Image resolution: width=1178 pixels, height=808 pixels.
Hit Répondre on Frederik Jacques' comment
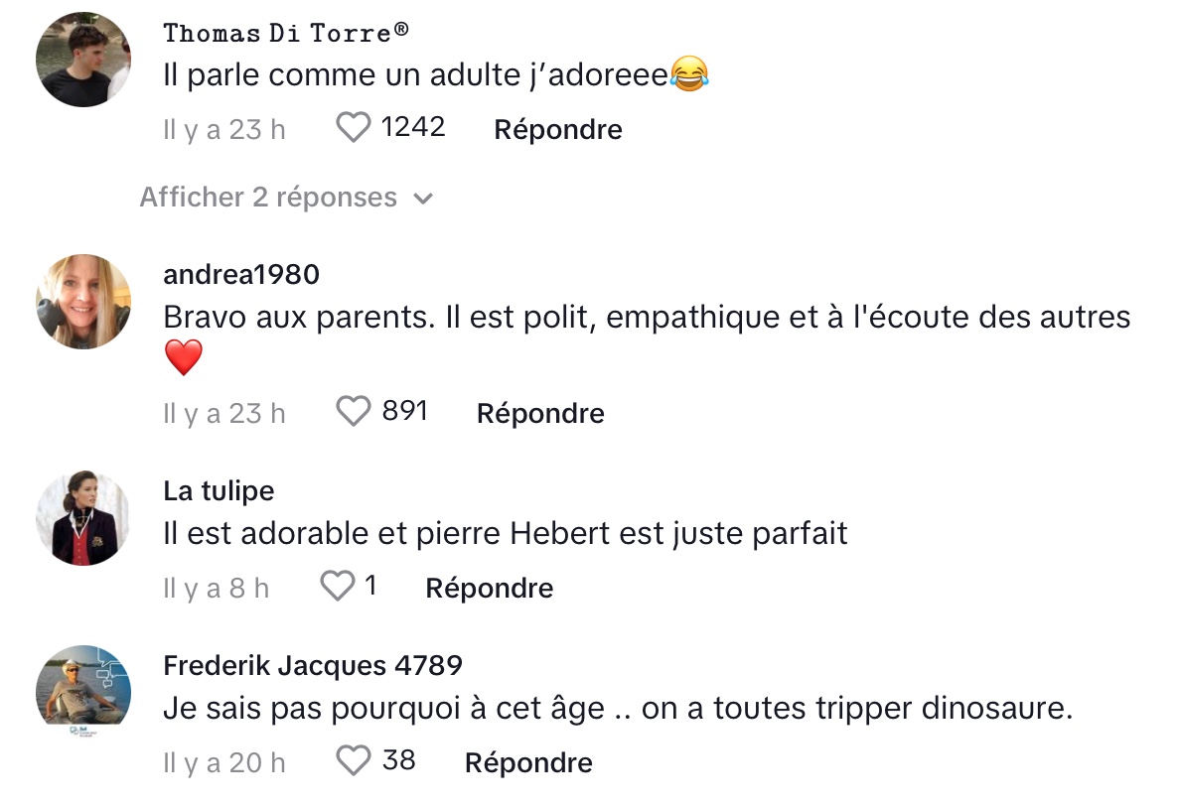coord(528,763)
